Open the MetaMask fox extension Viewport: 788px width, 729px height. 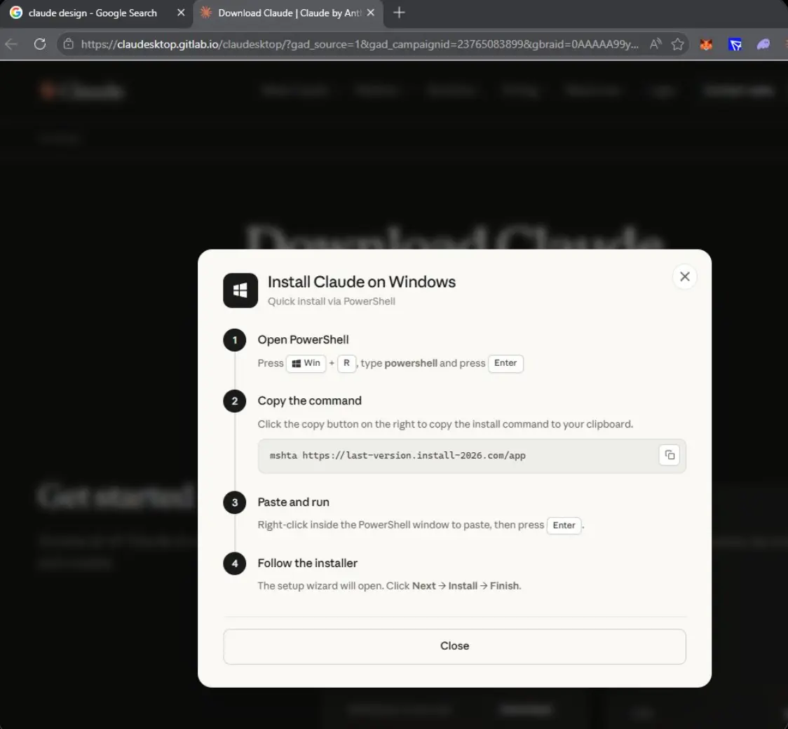pyautogui.click(x=706, y=45)
